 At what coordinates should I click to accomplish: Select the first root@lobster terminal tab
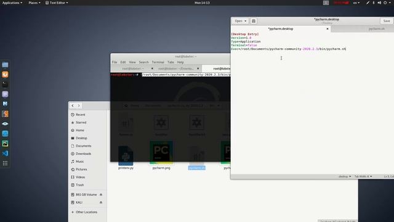coord(133,68)
